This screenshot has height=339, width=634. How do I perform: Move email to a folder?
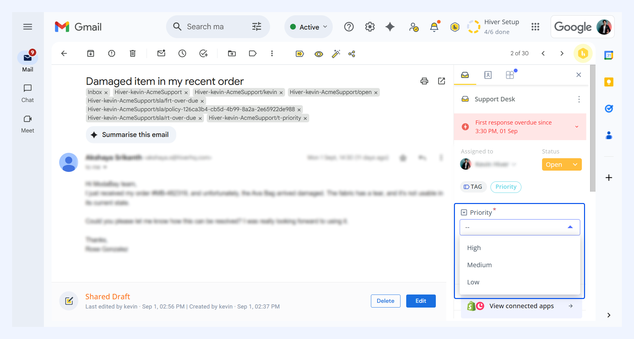[x=232, y=53]
